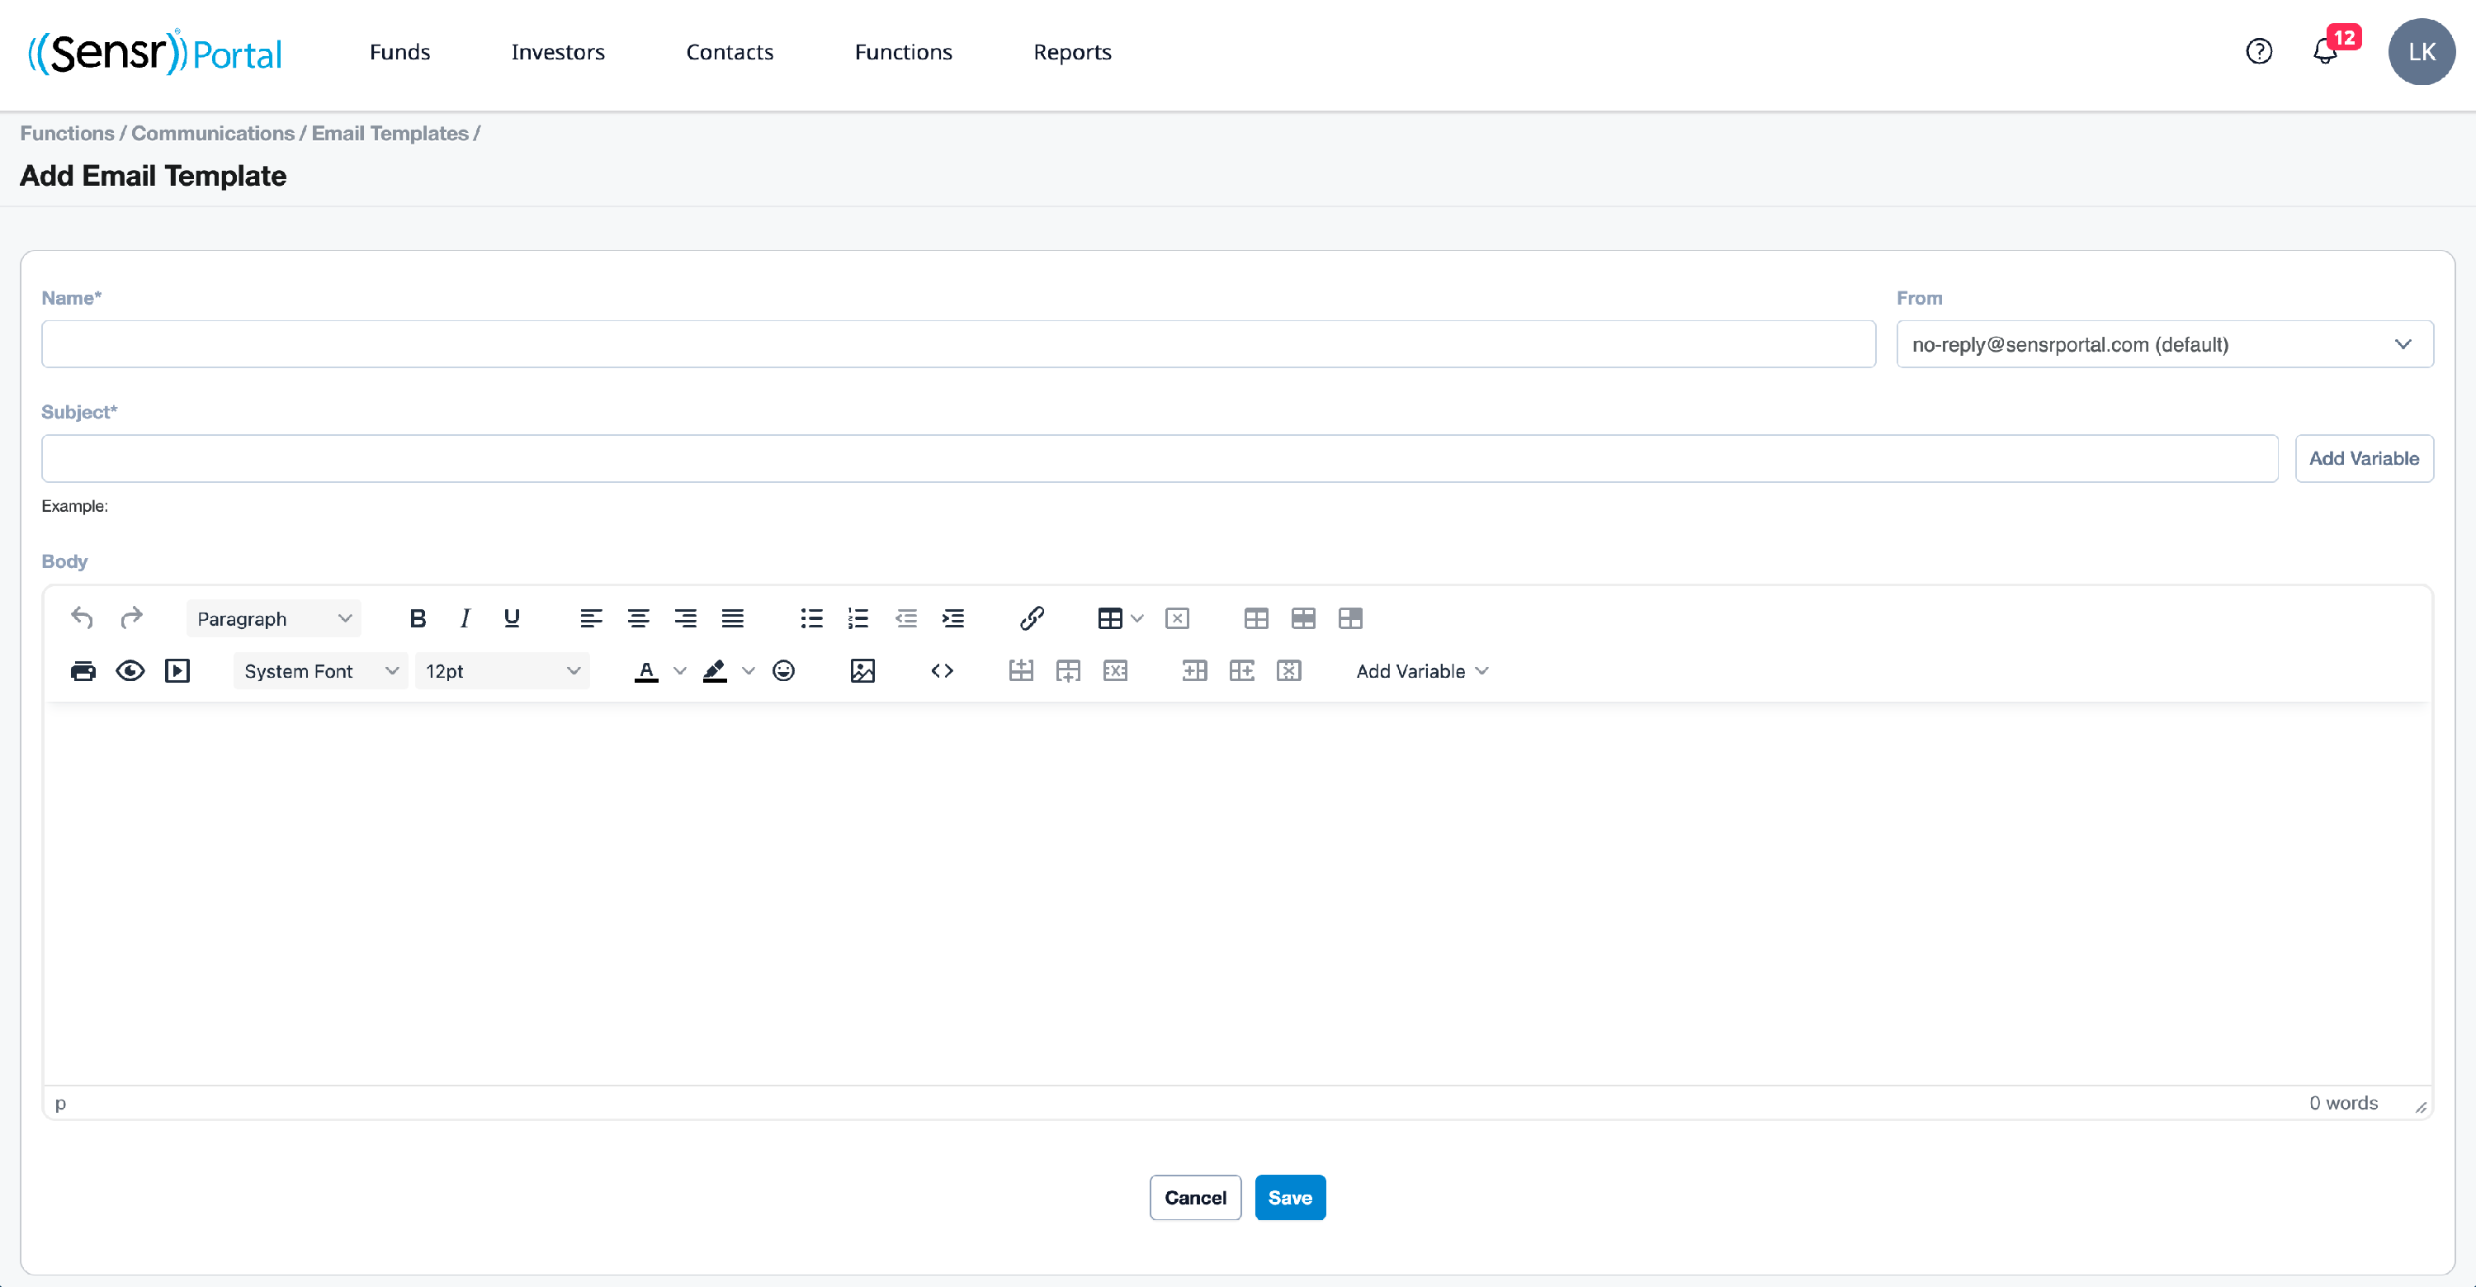Preview the email with the eye icon
The image size is (2476, 1287).
(x=130, y=671)
